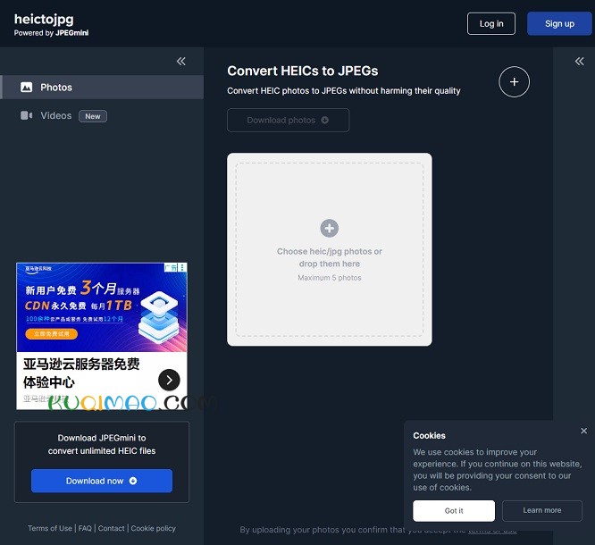Click the Videos camera icon
This screenshot has width=595, height=545.
tap(26, 115)
